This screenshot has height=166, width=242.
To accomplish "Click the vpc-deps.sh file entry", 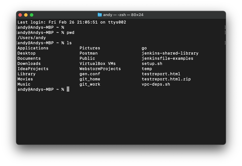I will pyautogui.click(x=156, y=84).
